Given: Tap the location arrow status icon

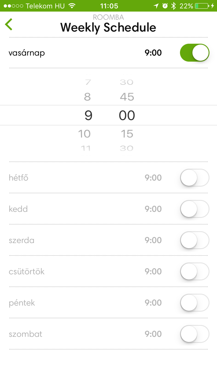Looking at the screenshot, I should point(156,6).
